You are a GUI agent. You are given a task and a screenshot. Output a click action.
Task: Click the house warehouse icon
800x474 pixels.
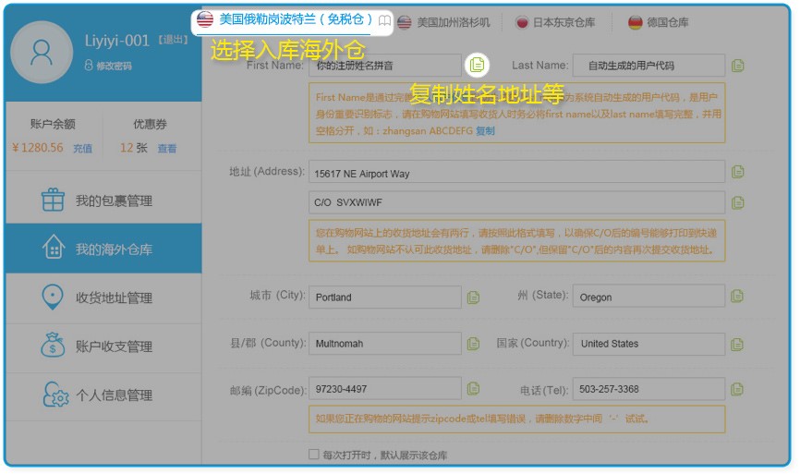[53, 247]
